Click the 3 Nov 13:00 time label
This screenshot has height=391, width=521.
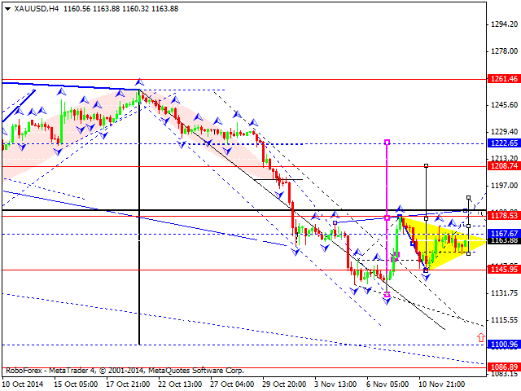click(335, 384)
